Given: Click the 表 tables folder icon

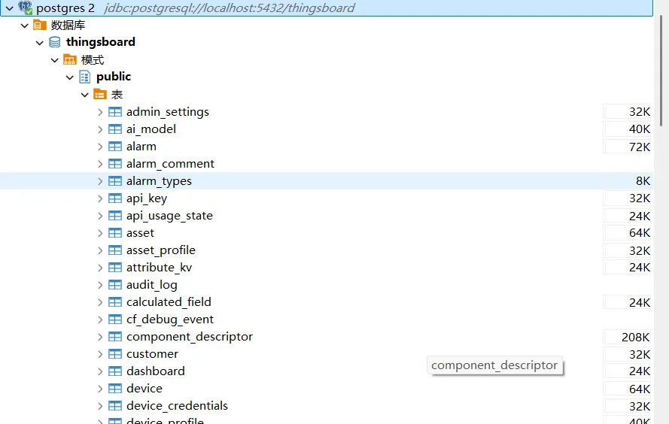Looking at the screenshot, I should pyautogui.click(x=100, y=94).
